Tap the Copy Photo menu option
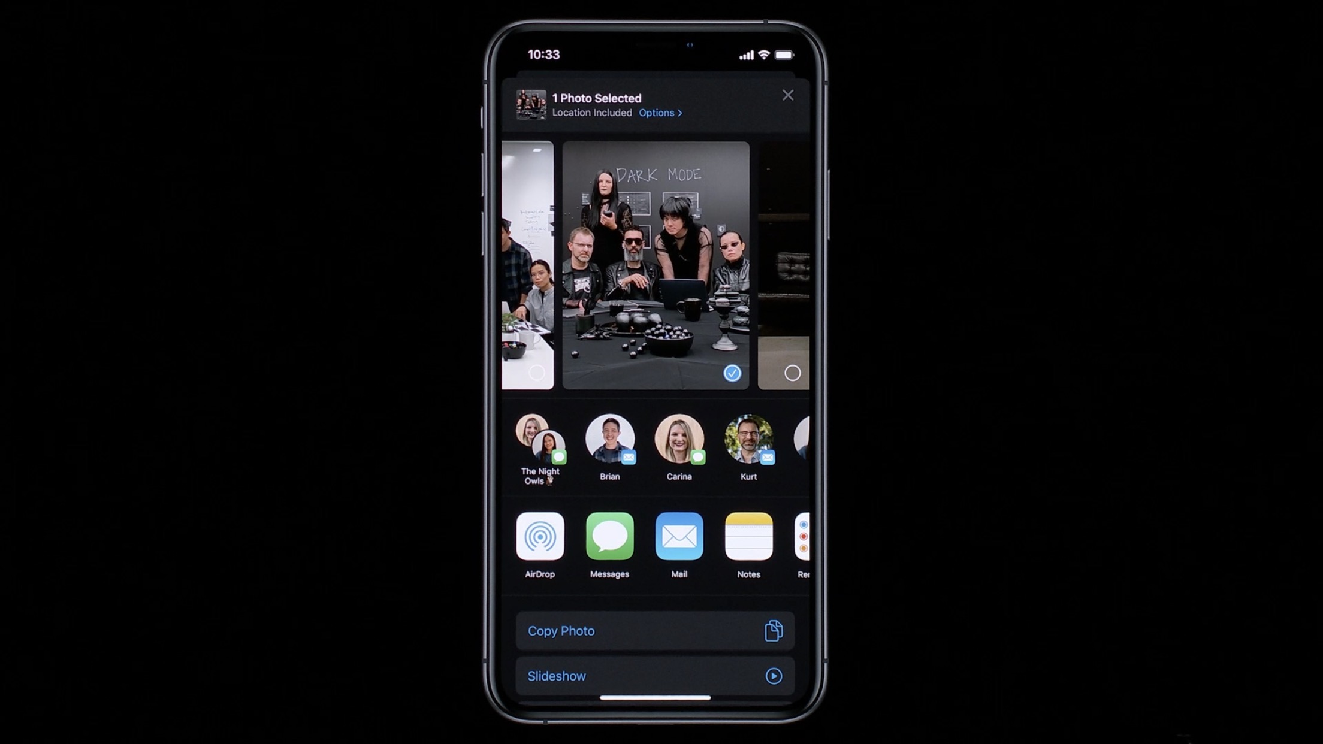 pos(653,630)
